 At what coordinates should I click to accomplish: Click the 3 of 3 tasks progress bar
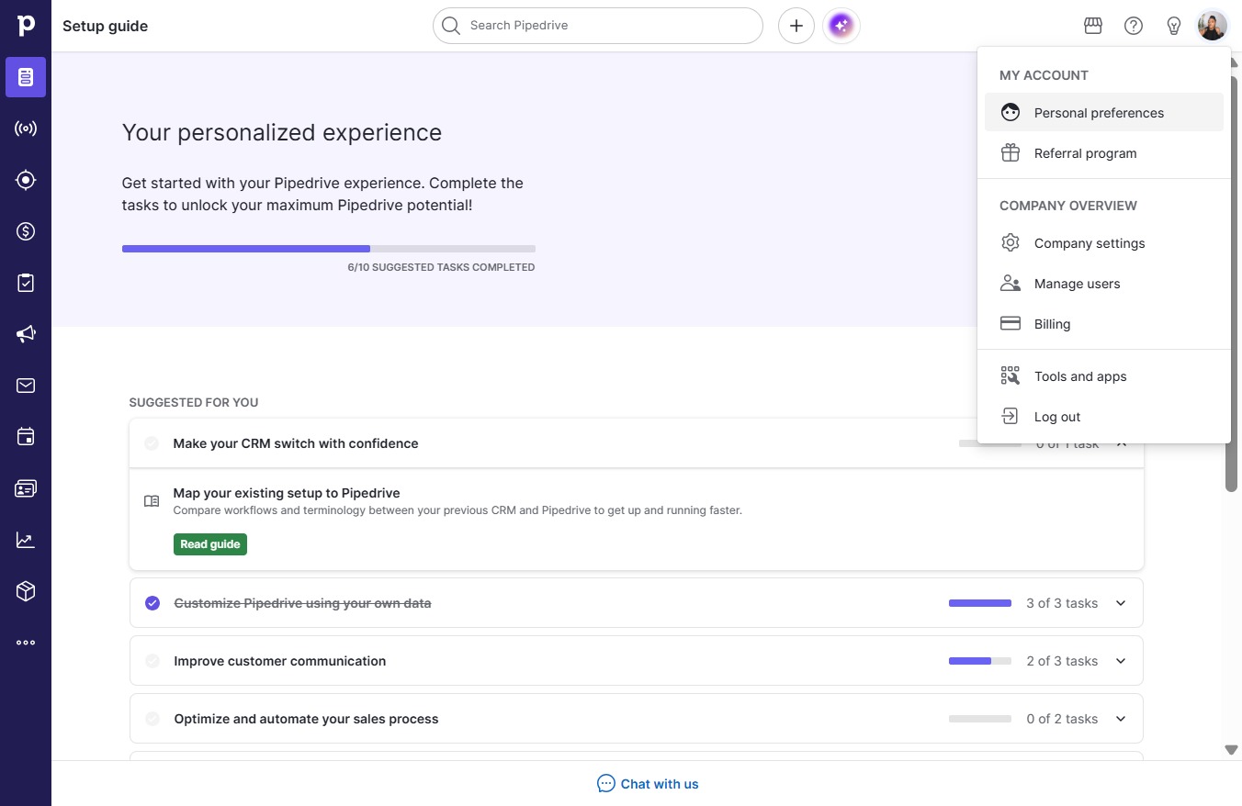tap(980, 603)
